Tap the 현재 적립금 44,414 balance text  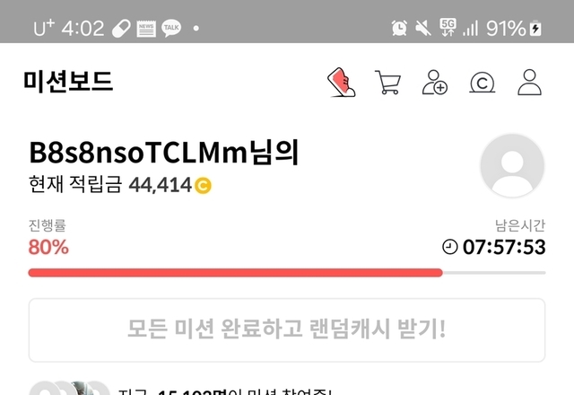pyautogui.click(x=110, y=184)
